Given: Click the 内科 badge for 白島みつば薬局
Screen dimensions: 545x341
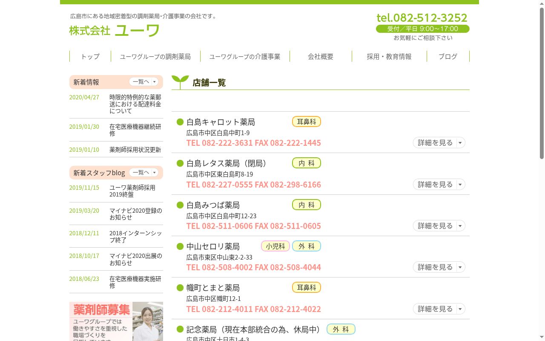Looking at the screenshot, I should (307, 205).
